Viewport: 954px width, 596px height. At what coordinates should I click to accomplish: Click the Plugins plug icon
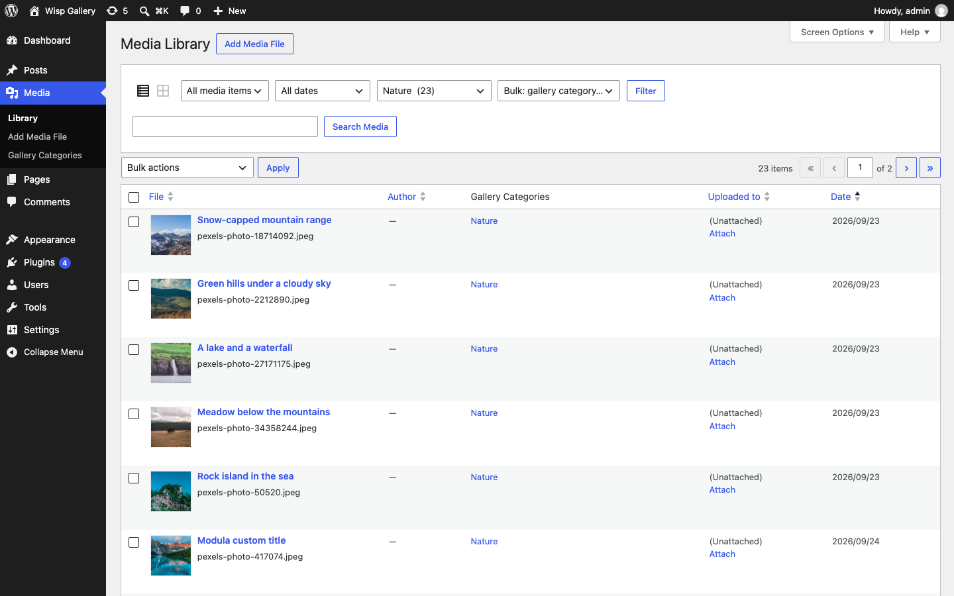12,262
